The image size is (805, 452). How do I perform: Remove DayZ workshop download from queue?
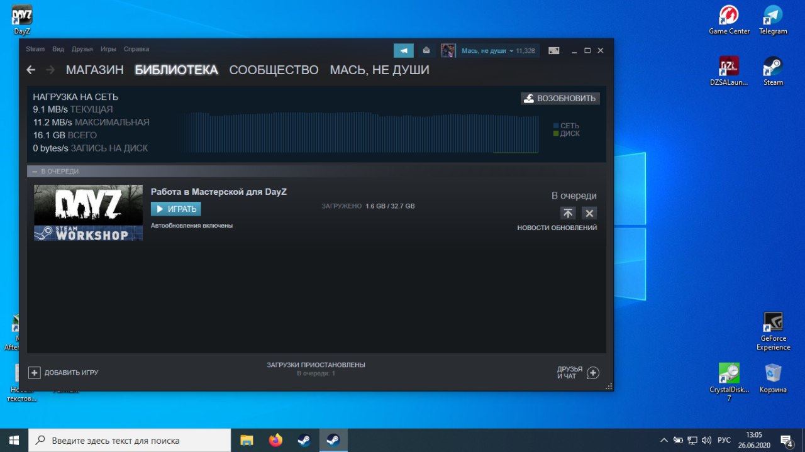589,213
